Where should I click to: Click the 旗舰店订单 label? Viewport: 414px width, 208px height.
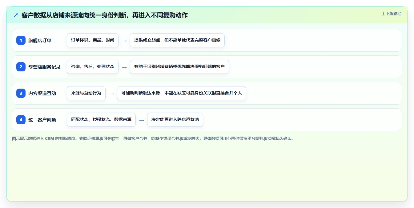coord(40,40)
